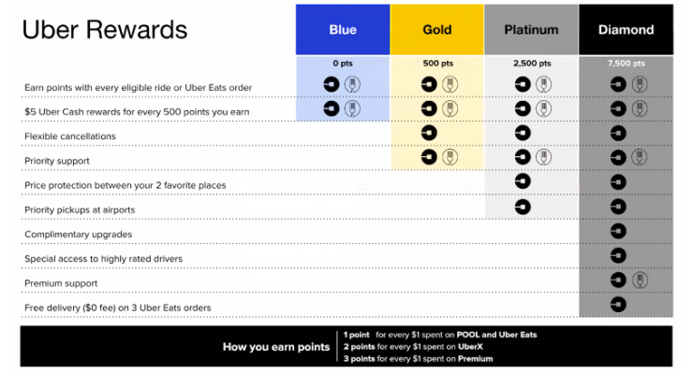Click the Platinum ride icon for Priority pickups at airports
693x374 pixels.
point(523,206)
